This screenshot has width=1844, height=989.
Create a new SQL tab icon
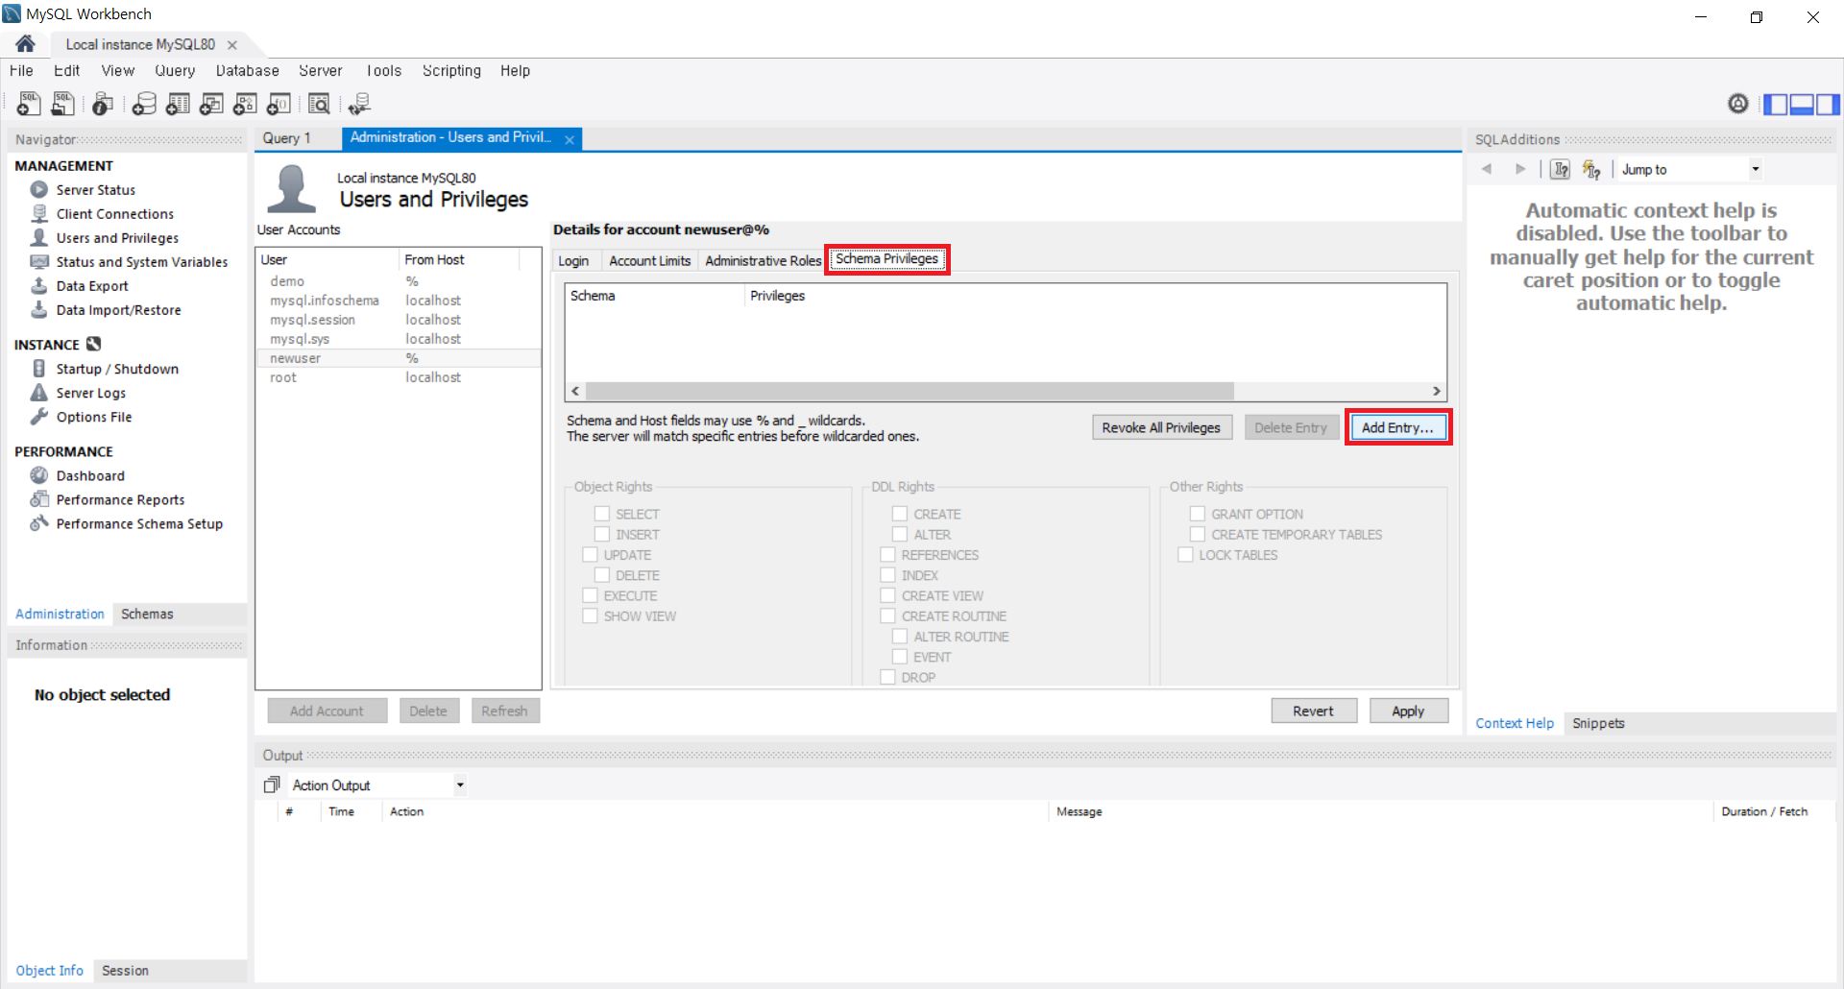pyautogui.click(x=29, y=104)
